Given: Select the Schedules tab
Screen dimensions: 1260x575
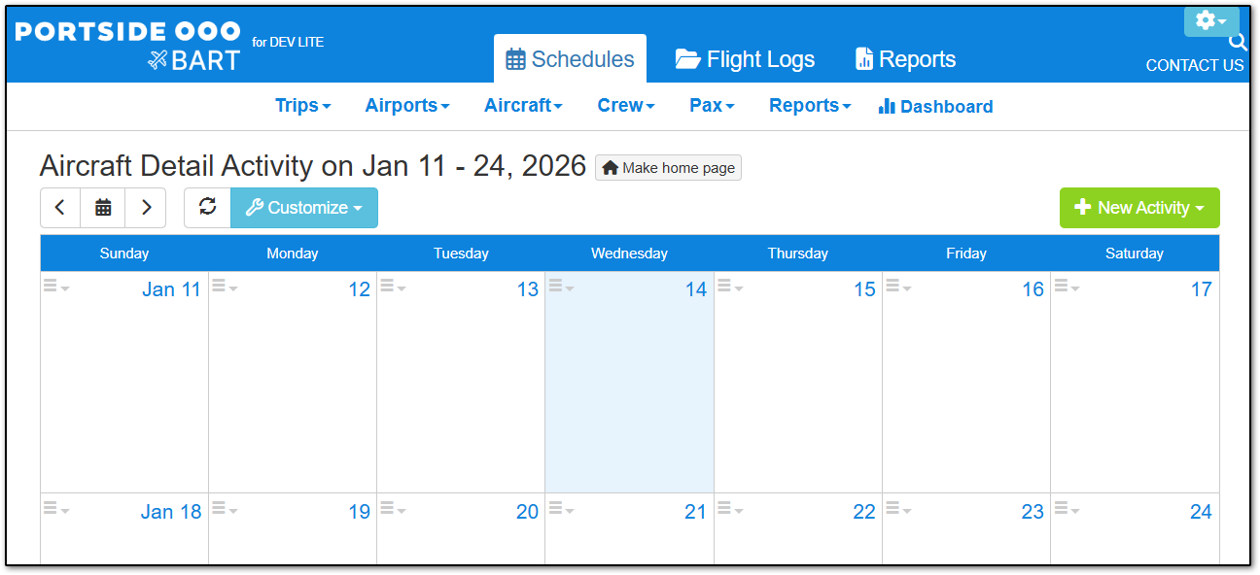Looking at the screenshot, I should tap(570, 59).
